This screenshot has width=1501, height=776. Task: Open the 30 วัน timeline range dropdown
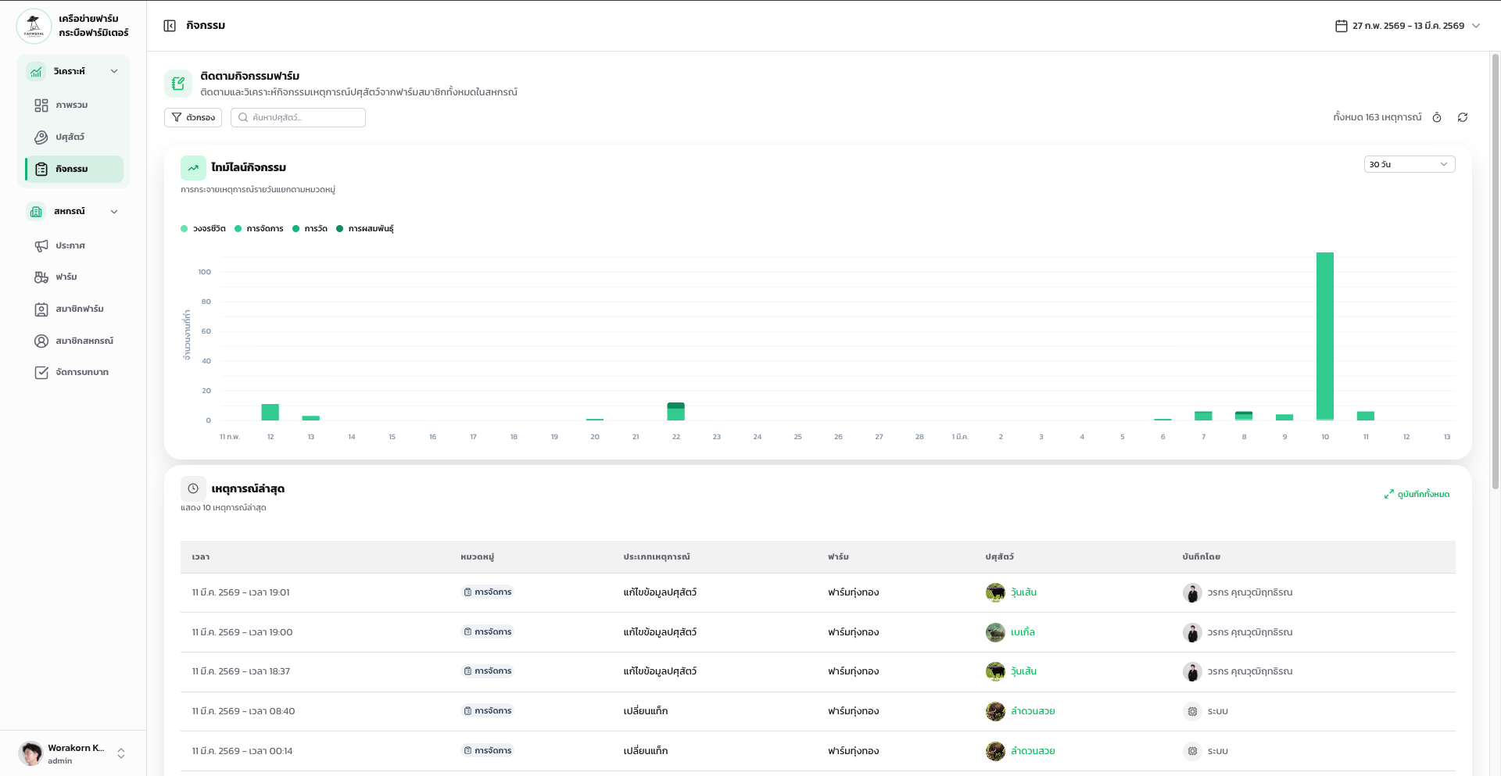point(1409,164)
